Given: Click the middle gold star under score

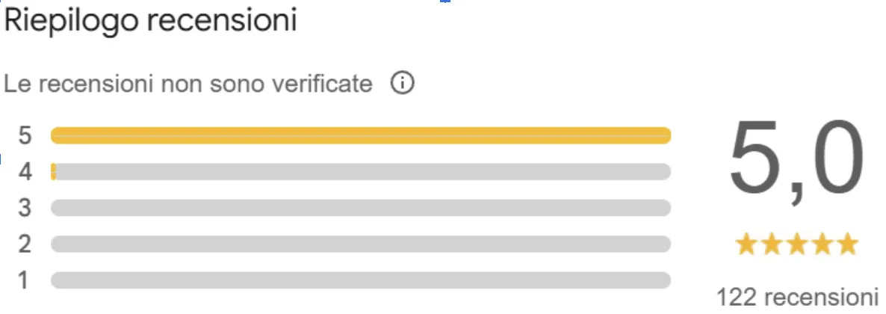Looking at the screenshot, I should [796, 244].
